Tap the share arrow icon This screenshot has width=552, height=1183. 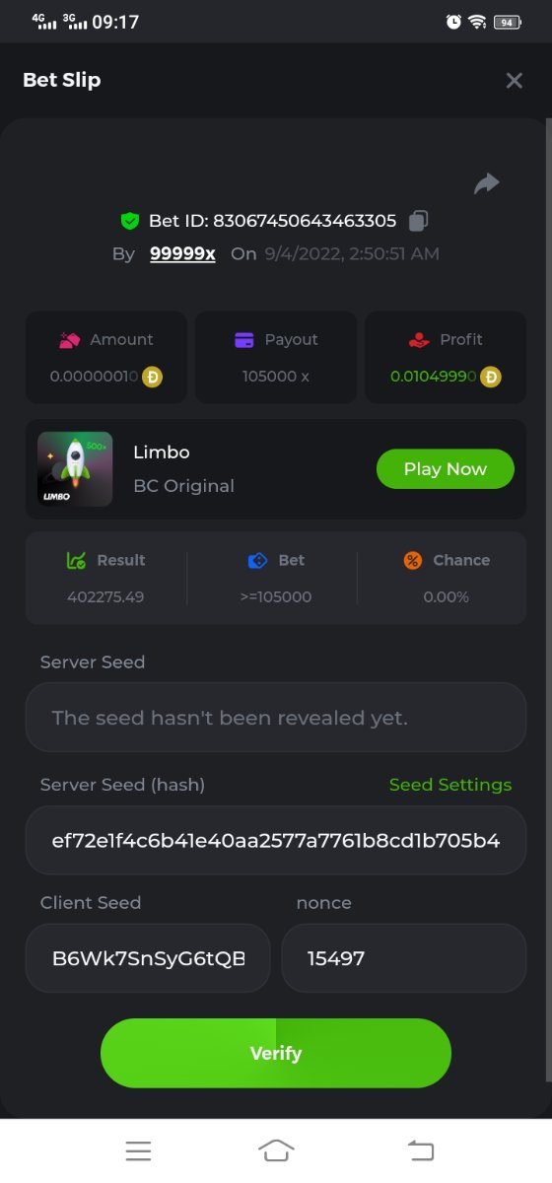(487, 183)
